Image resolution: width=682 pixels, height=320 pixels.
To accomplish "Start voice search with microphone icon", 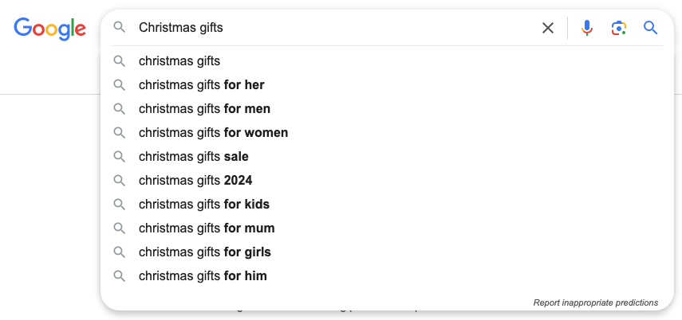I will [587, 28].
